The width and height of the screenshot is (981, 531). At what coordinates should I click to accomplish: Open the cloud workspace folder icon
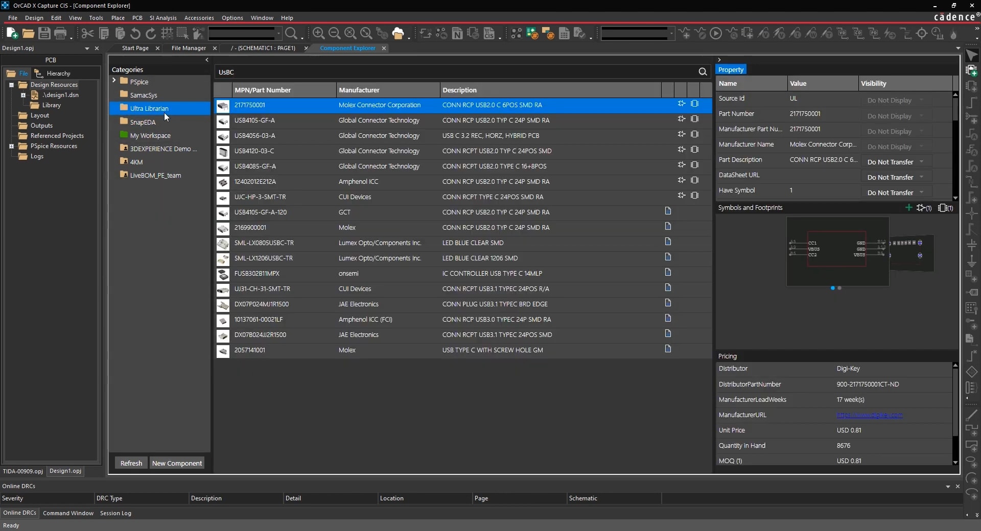click(398, 34)
